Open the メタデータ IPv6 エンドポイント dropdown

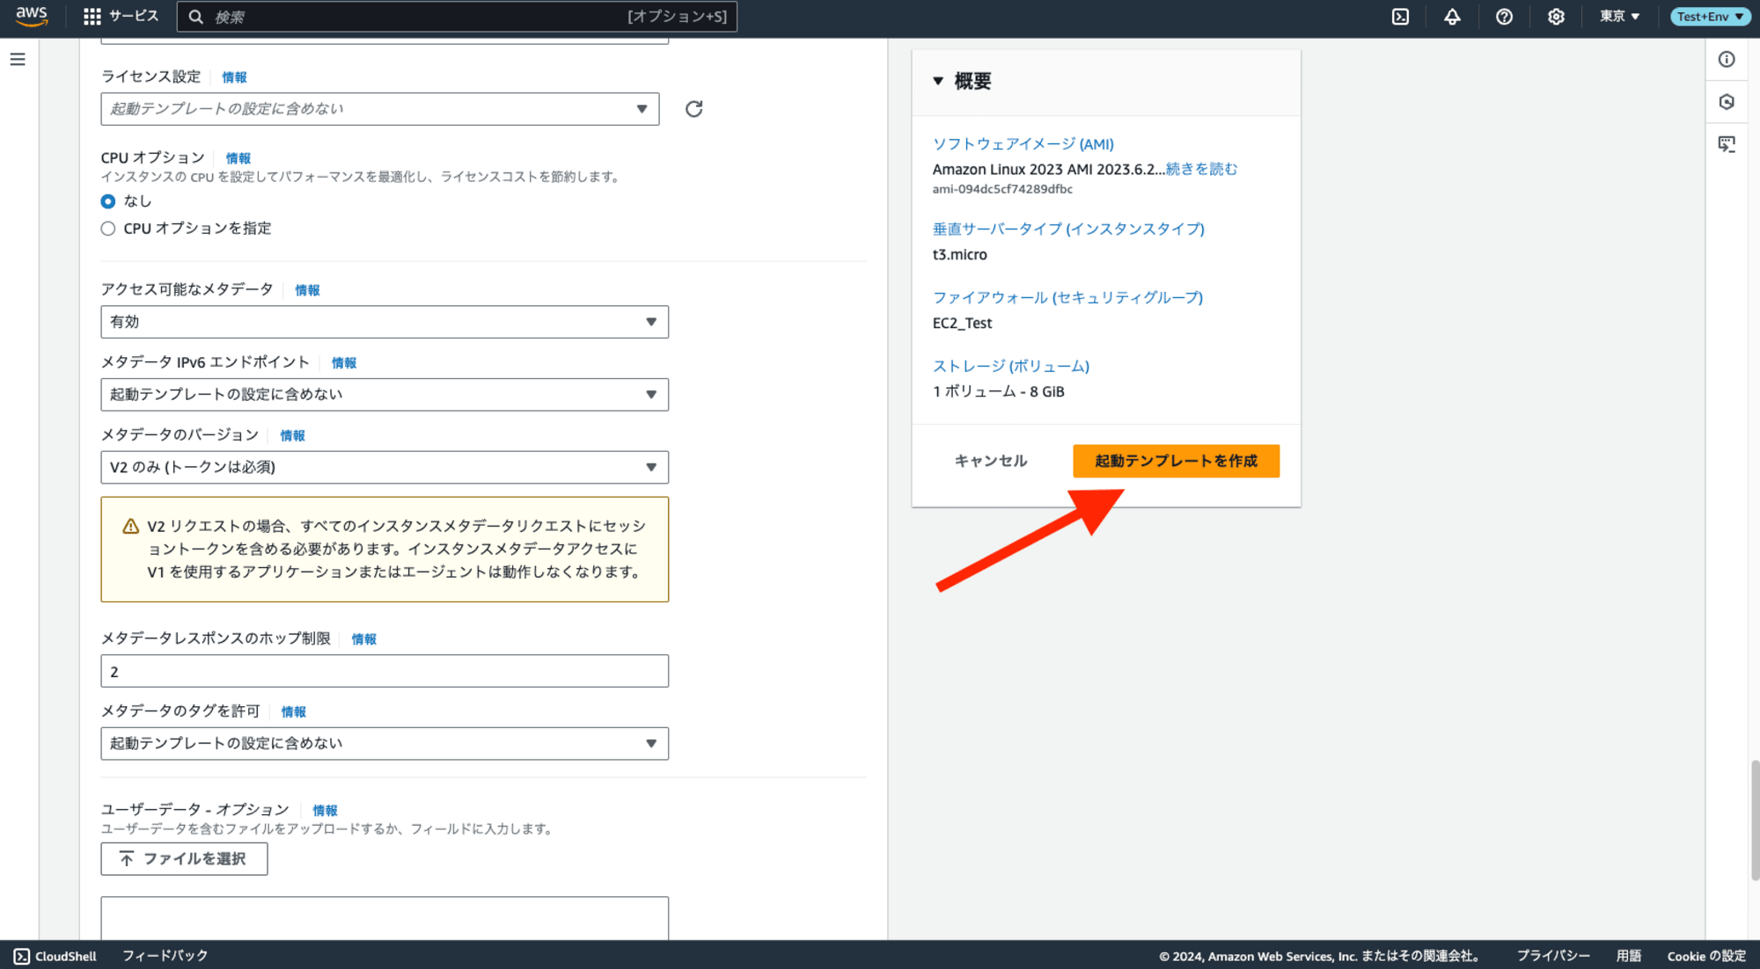pos(385,395)
